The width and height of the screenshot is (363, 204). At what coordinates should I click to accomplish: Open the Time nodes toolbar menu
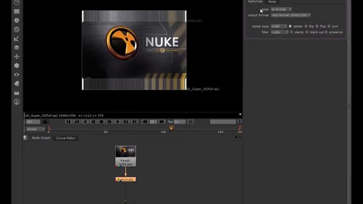pos(16,2)
